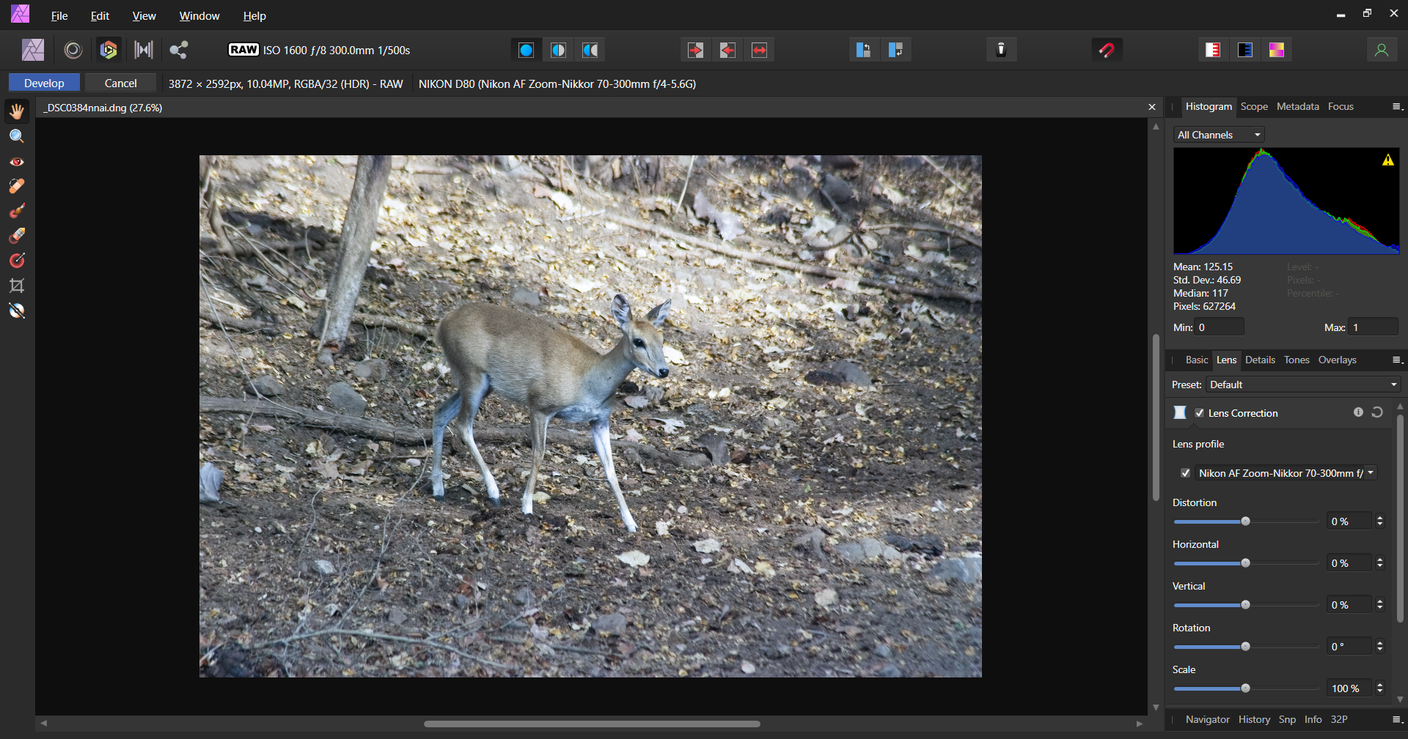
Task: Enable the split view display mode
Action: pyautogui.click(x=558, y=50)
